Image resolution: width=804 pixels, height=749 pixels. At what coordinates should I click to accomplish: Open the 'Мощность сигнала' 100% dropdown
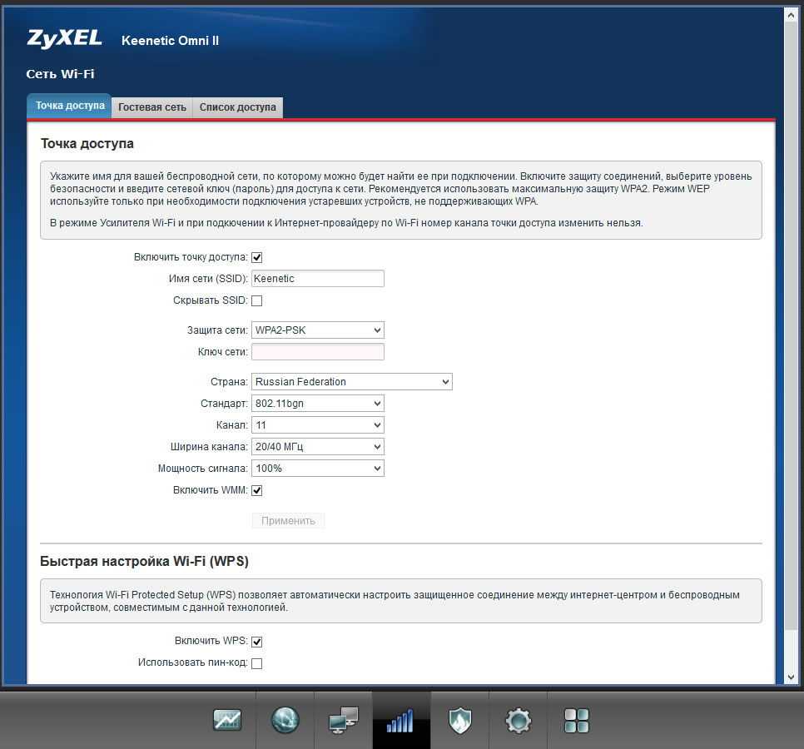(x=317, y=469)
